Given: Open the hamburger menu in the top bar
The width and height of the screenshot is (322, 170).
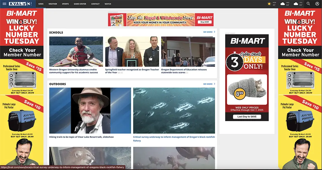Looking at the screenshot, I should 4,4.
